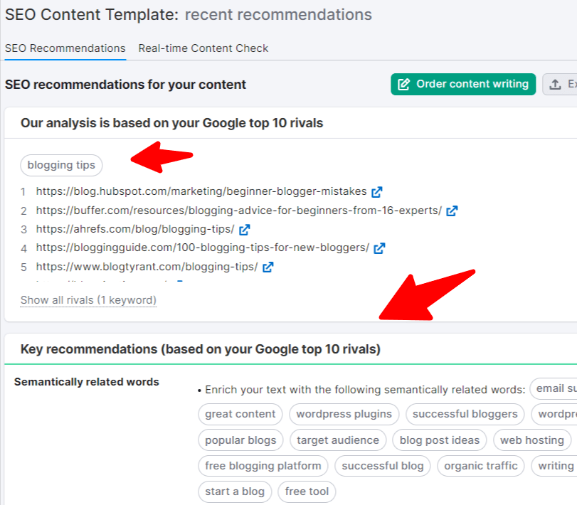
Task: Click the free blogging platform keyword pill
Action: pyautogui.click(x=263, y=466)
